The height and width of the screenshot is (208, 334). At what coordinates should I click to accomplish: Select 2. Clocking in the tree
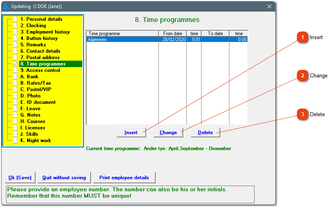click(x=33, y=26)
